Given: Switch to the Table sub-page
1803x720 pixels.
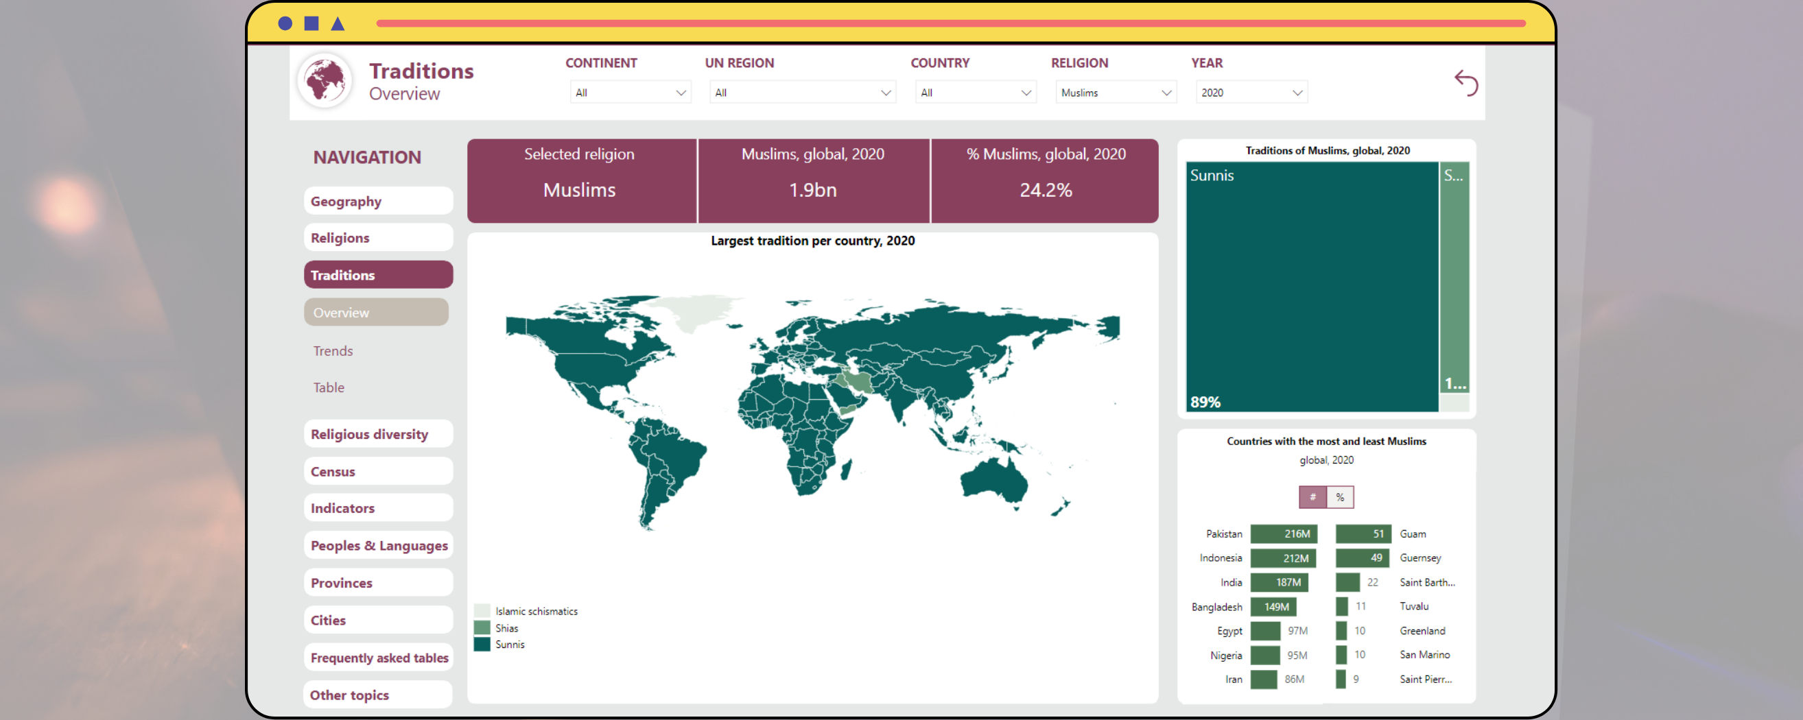Looking at the screenshot, I should tap(329, 387).
